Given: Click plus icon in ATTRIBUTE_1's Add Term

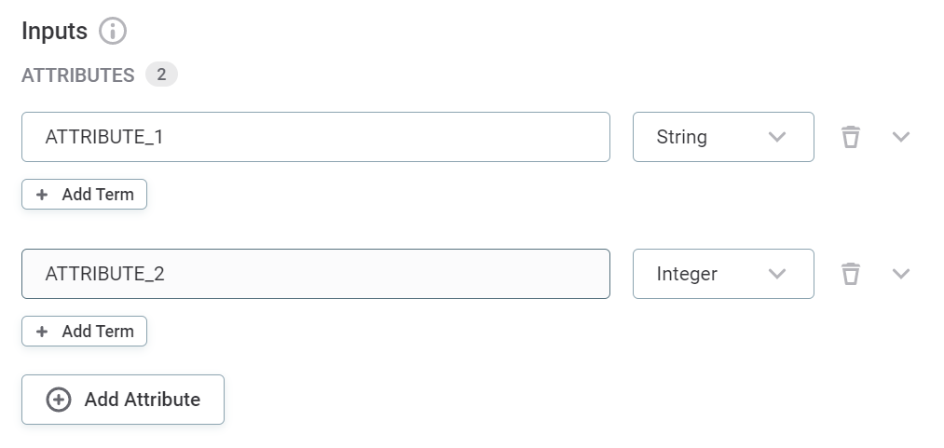Looking at the screenshot, I should (x=42, y=195).
